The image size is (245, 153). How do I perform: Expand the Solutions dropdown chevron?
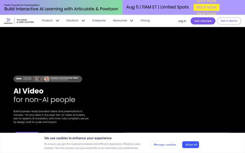click(x=83, y=21)
